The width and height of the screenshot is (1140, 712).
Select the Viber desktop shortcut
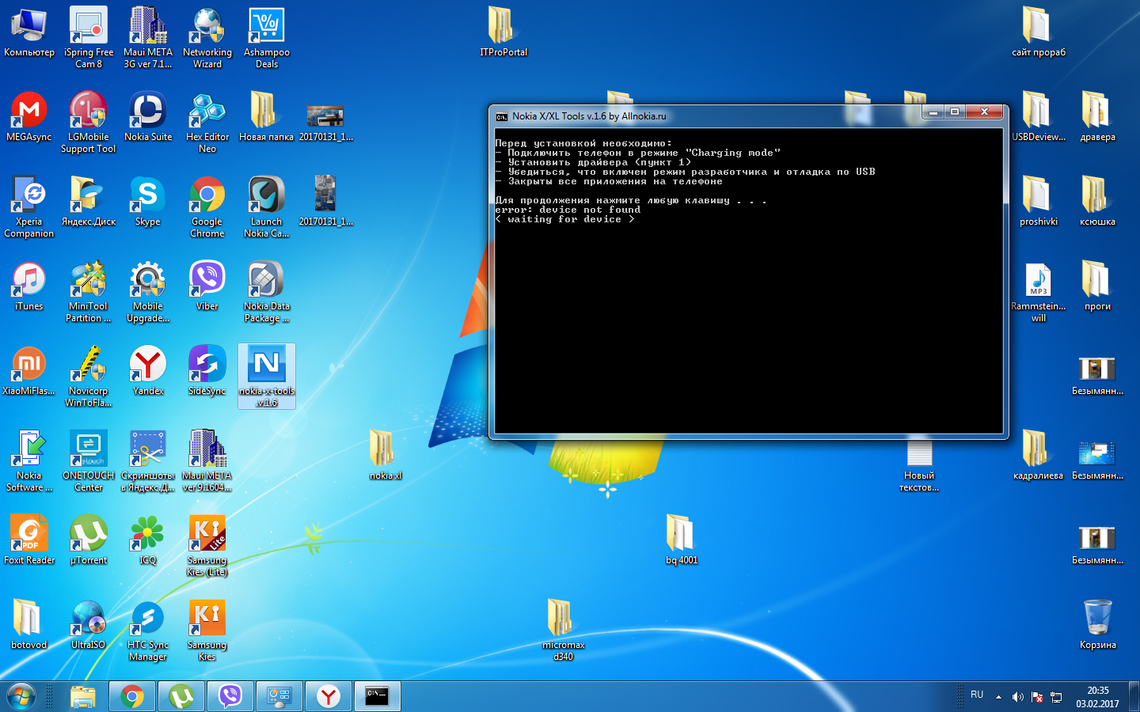[x=207, y=282]
